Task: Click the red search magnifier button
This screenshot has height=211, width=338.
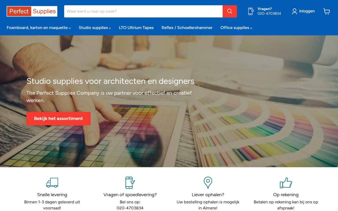Action: coord(230,11)
